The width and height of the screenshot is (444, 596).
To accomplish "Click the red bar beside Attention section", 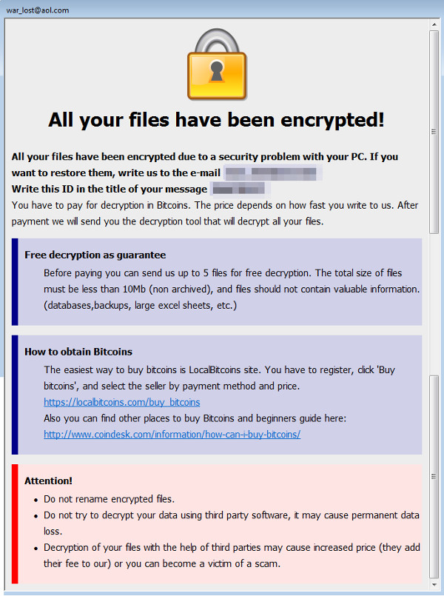I will [x=14, y=523].
